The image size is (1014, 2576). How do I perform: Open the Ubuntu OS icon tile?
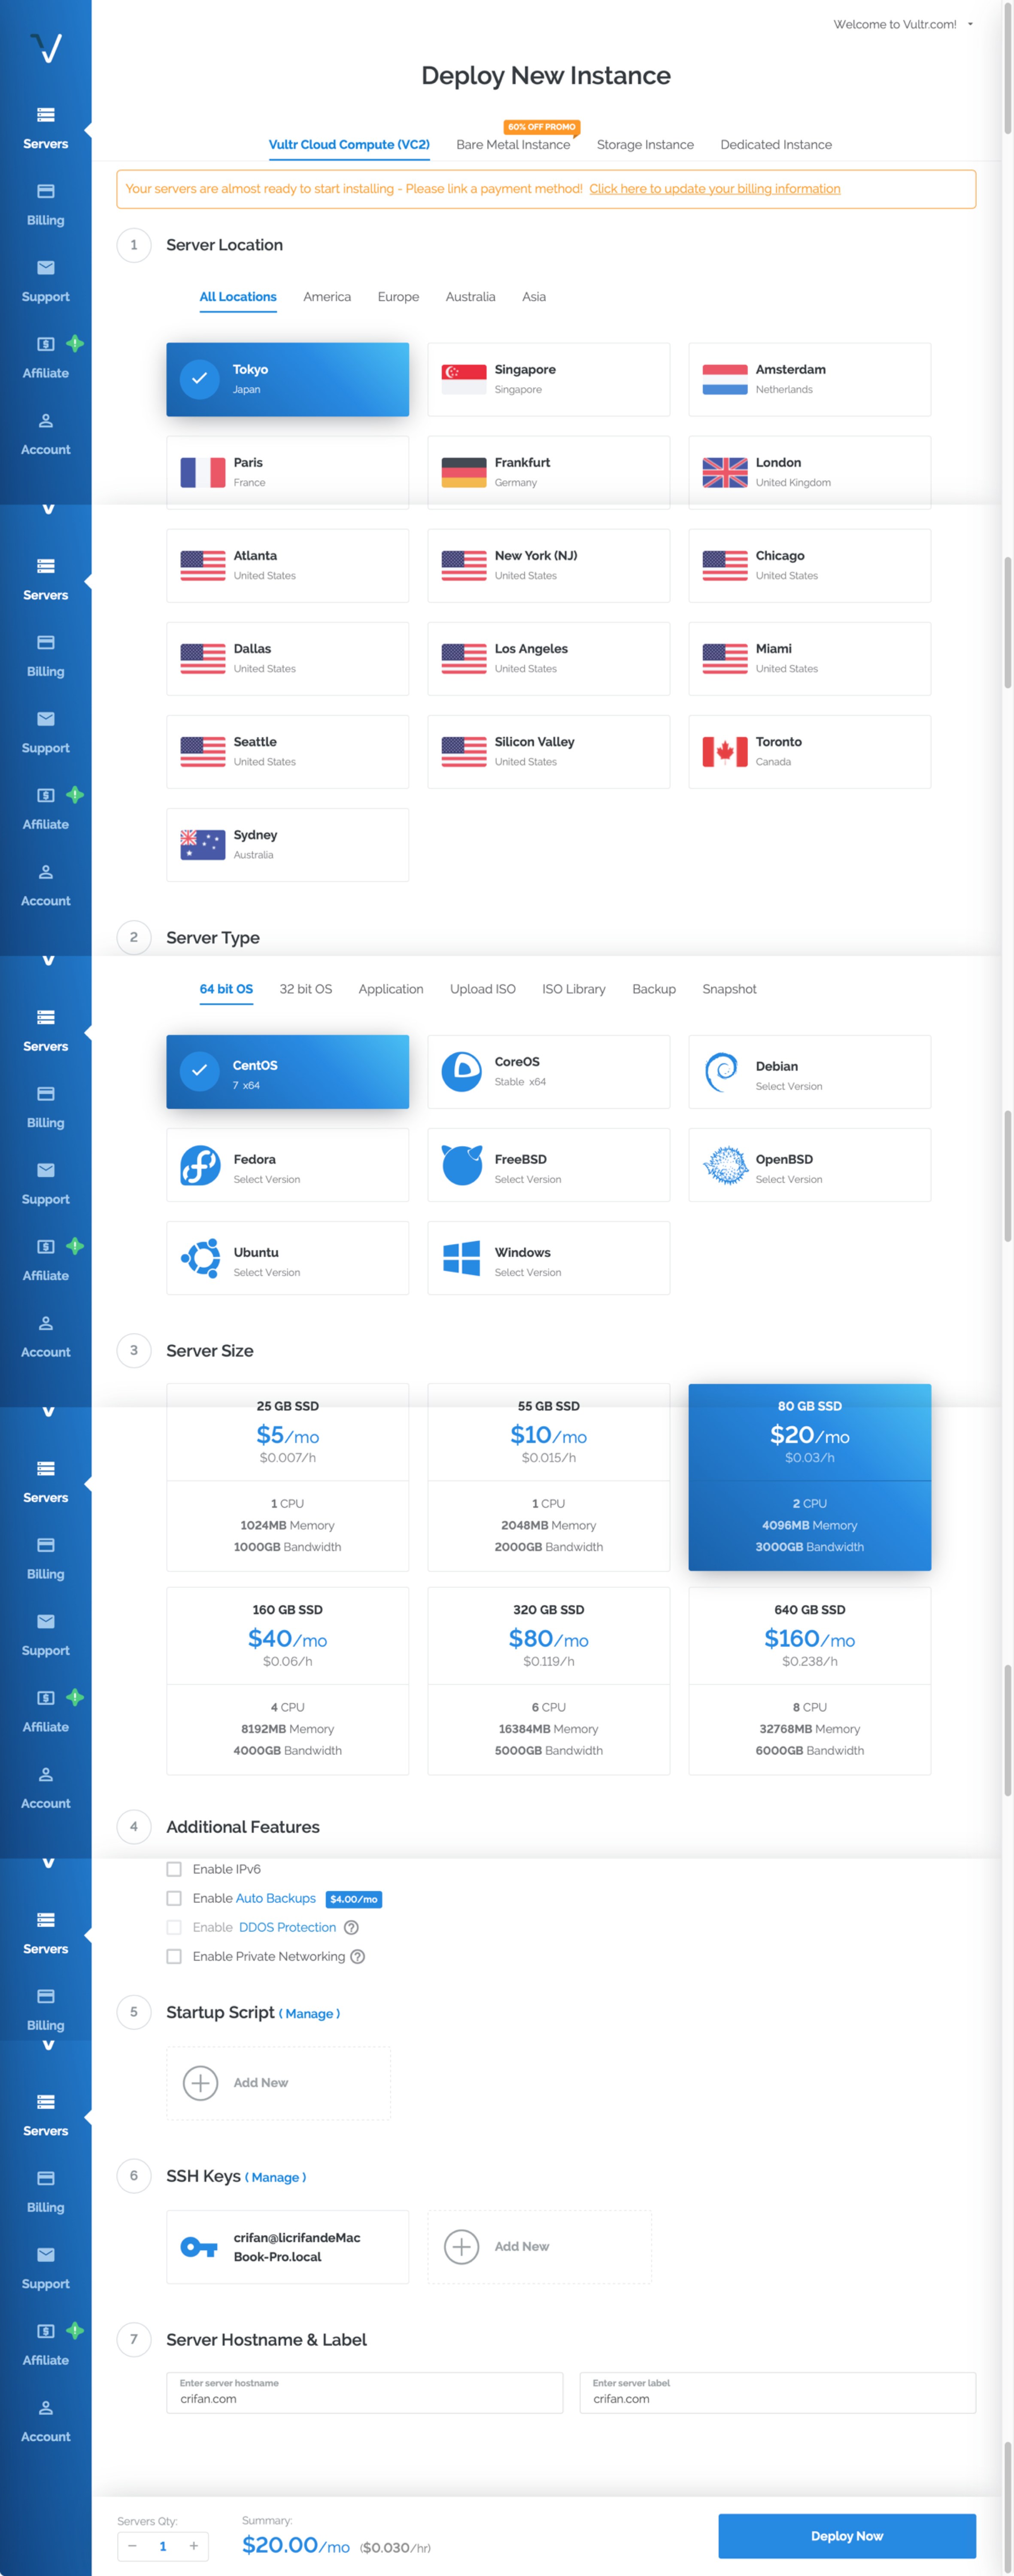pyautogui.click(x=201, y=1258)
